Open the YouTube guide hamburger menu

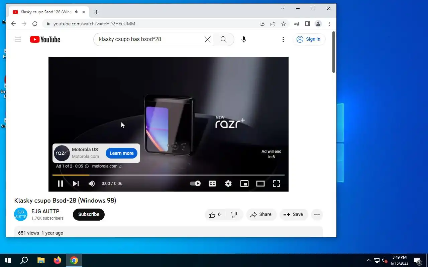tap(18, 39)
